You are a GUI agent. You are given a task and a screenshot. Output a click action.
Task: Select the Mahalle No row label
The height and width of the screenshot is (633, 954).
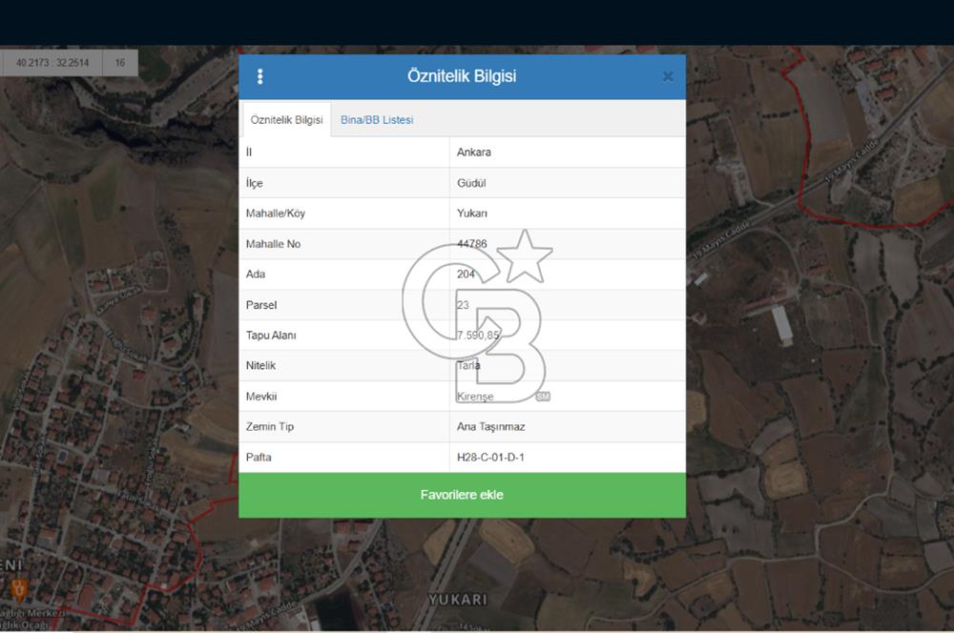[x=273, y=244]
